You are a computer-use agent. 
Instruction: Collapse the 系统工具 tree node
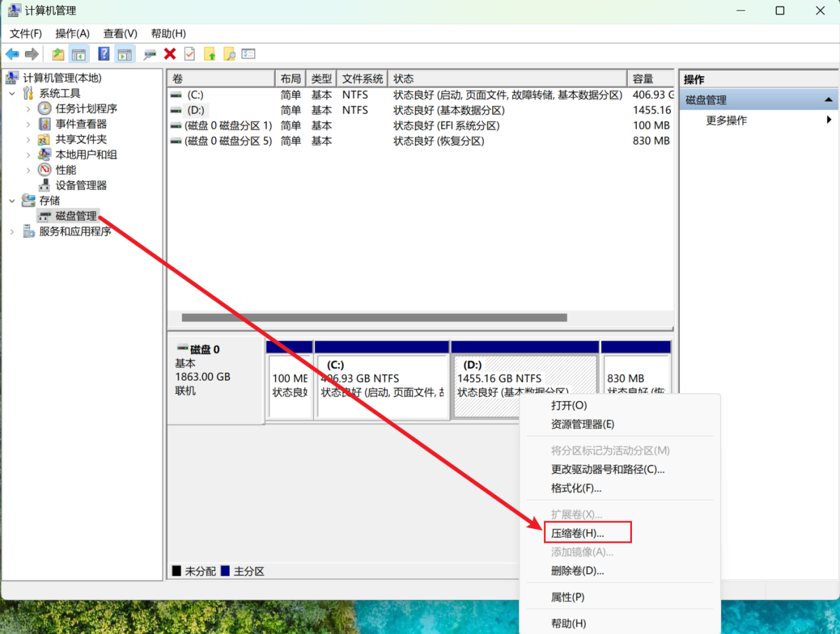tap(12, 94)
